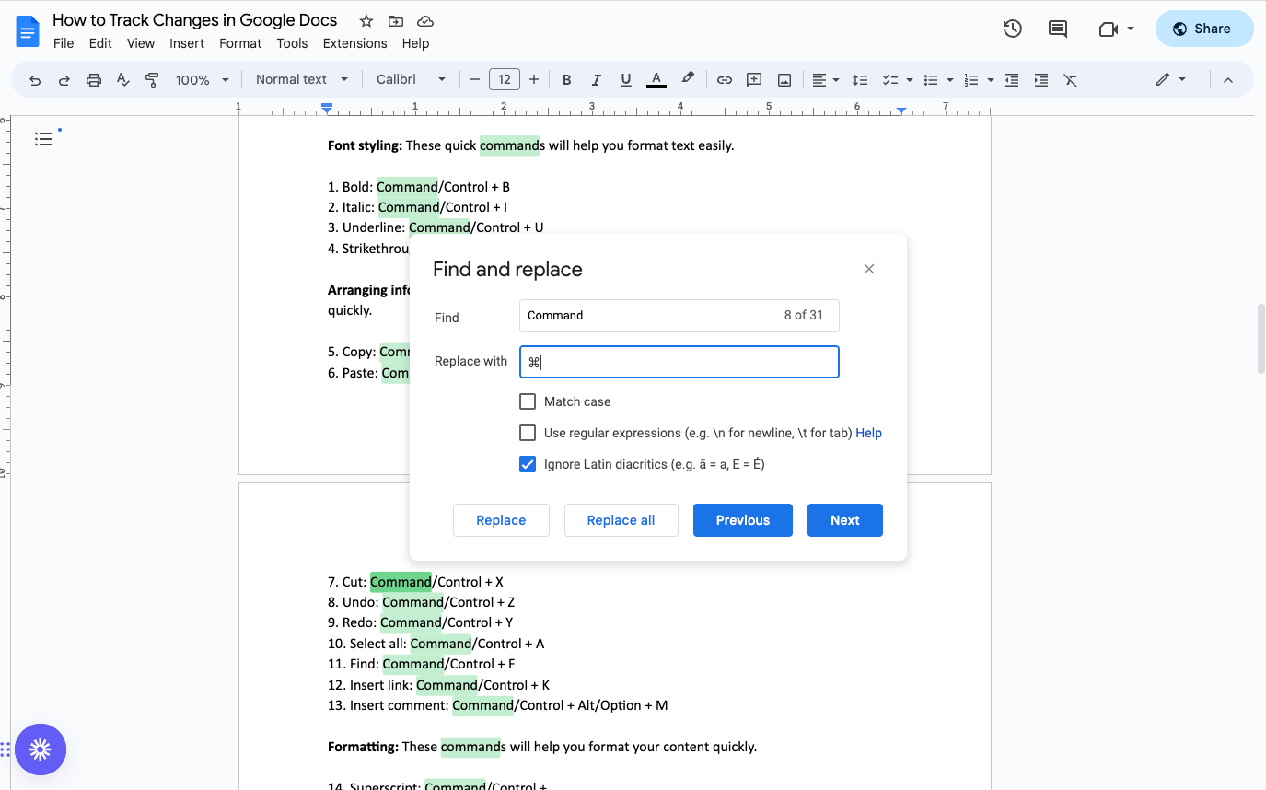This screenshot has height=790, width=1266.
Task: Open the regular expressions Help link
Action: pyautogui.click(x=868, y=433)
